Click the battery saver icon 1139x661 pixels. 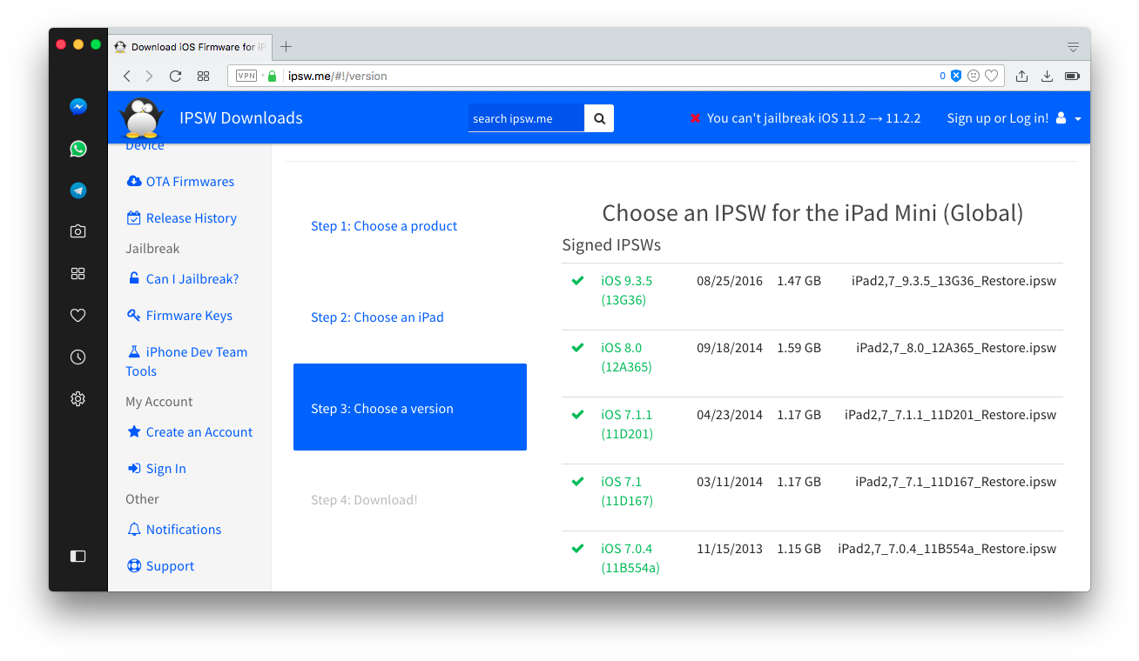point(1072,76)
